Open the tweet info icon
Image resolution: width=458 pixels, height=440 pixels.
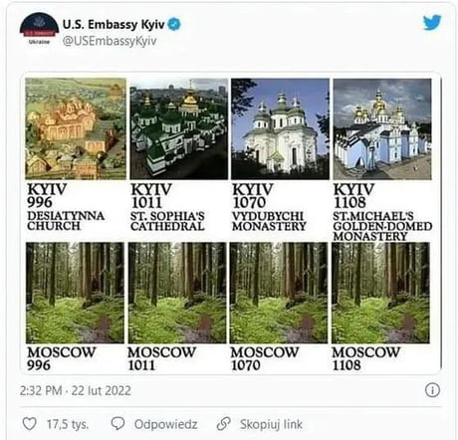coord(432,389)
